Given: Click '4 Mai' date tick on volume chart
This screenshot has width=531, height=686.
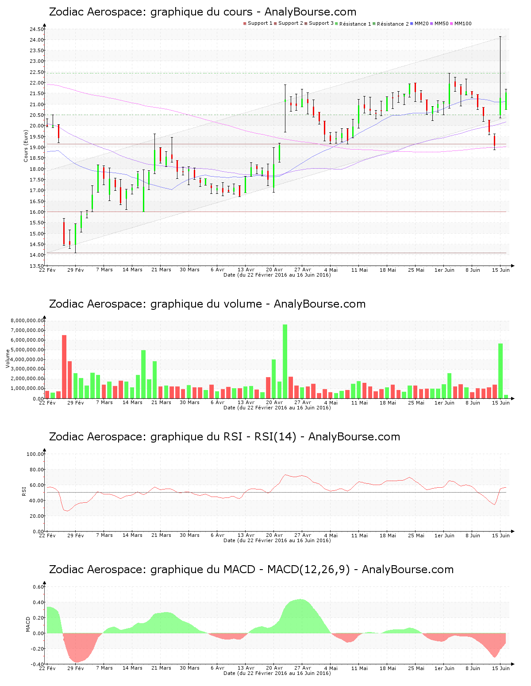Looking at the screenshot, I should click(x=331, y=403).
